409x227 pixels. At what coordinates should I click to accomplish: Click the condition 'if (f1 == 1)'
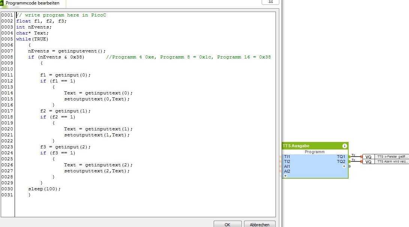[x=58, y=81]
